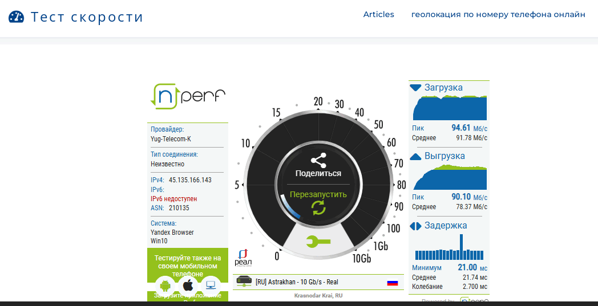This screenshot has height=306, width=598.
Task: Click the speedometer logo icon beside Тест скорости
Action: (16, 17)
